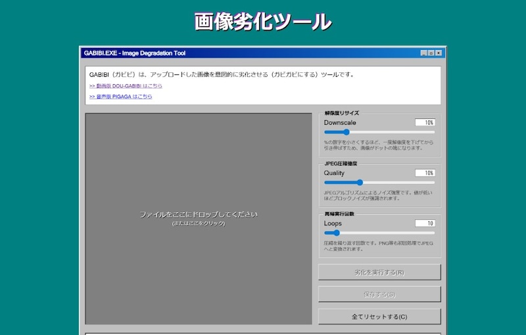Click the GABIBI.EXE title bar text
This screenshot has height=335, width=526.
(x=134, y=53)
